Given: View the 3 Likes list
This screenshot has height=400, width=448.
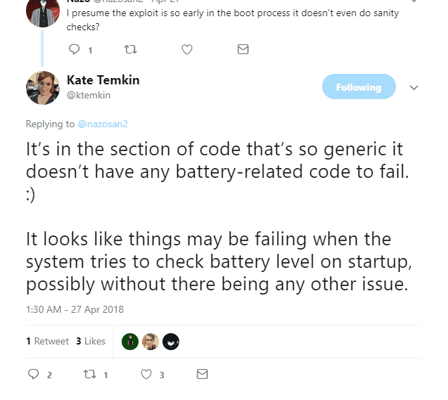Looking at the screenshot, I should coord(91,341).
